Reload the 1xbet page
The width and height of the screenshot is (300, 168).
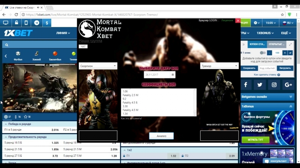click(x=16, y=15)
